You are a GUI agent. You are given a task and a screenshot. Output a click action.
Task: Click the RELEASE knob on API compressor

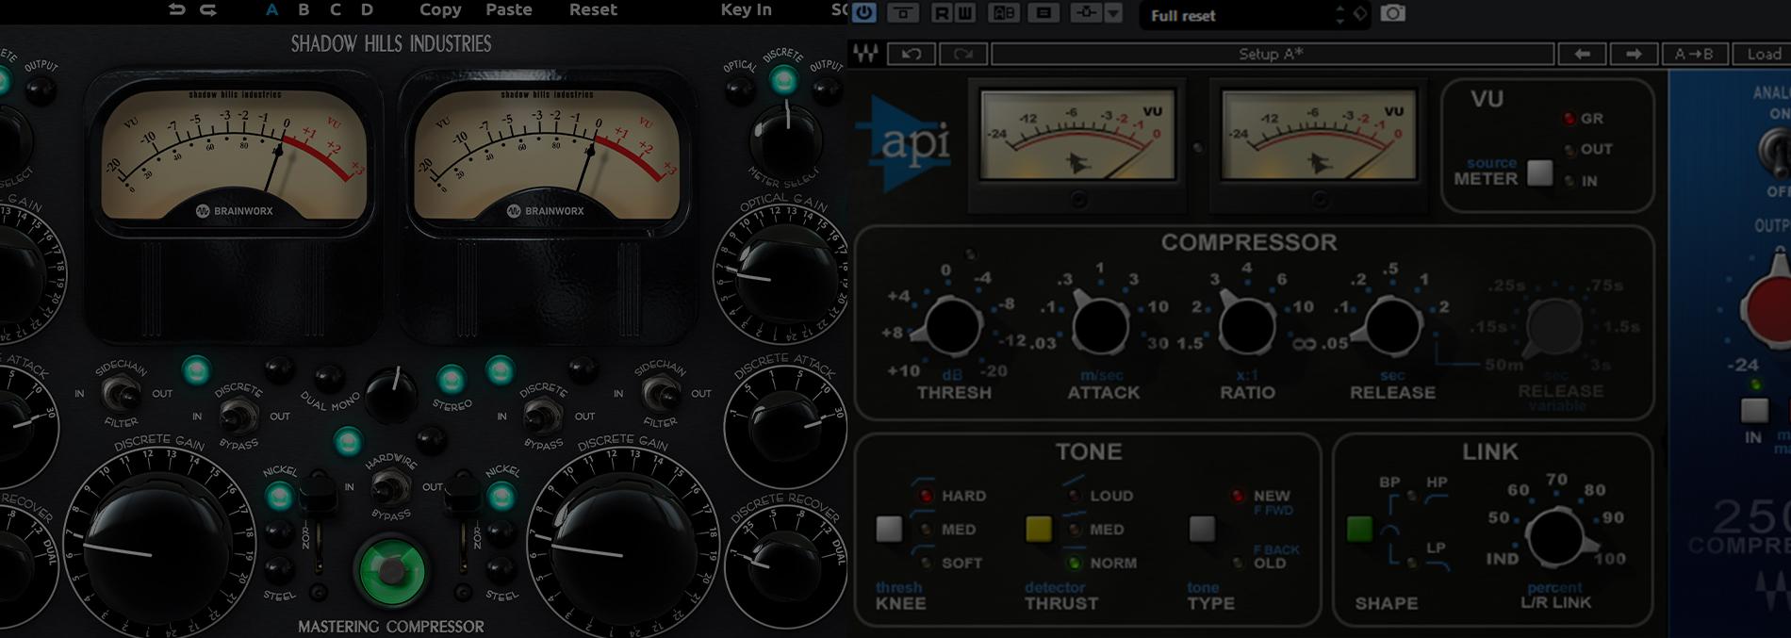[x=1392, y=326]
